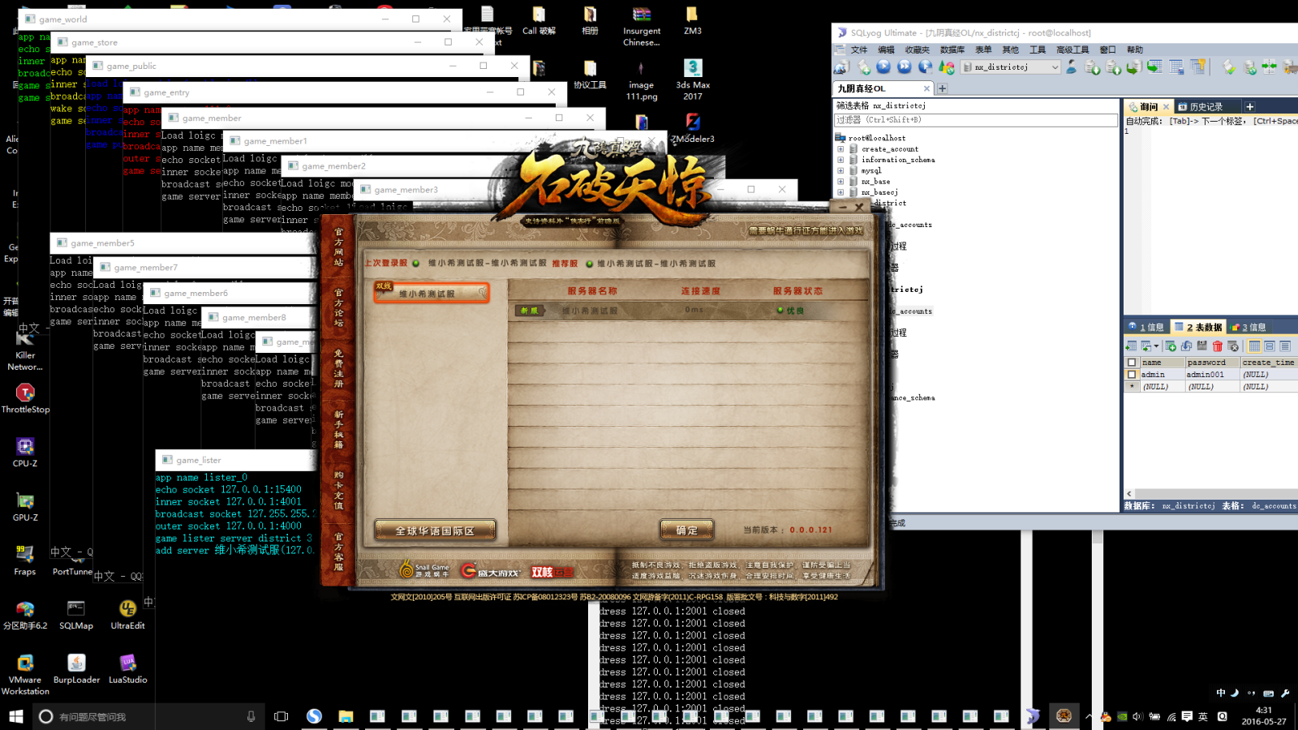Open 3ds Max 2017 desktop icon
The image size is (1298, 730).
pyautogui.click(x=693, y=79)
